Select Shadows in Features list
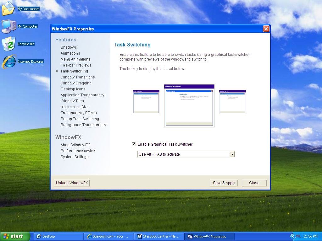This screenshot has width=322, height=241. [69, 47]
